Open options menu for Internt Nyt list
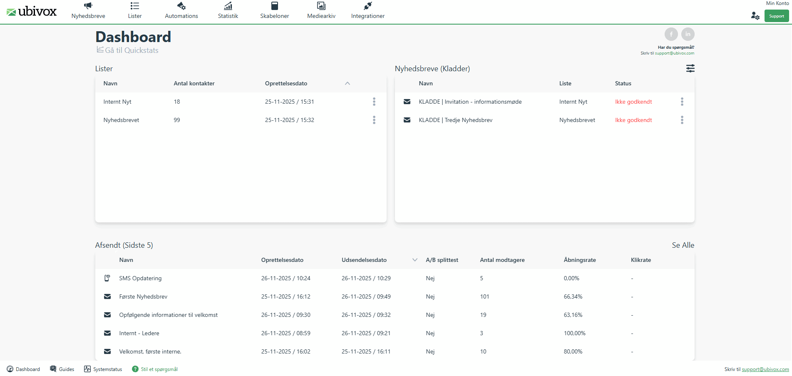 pos(374,101)
